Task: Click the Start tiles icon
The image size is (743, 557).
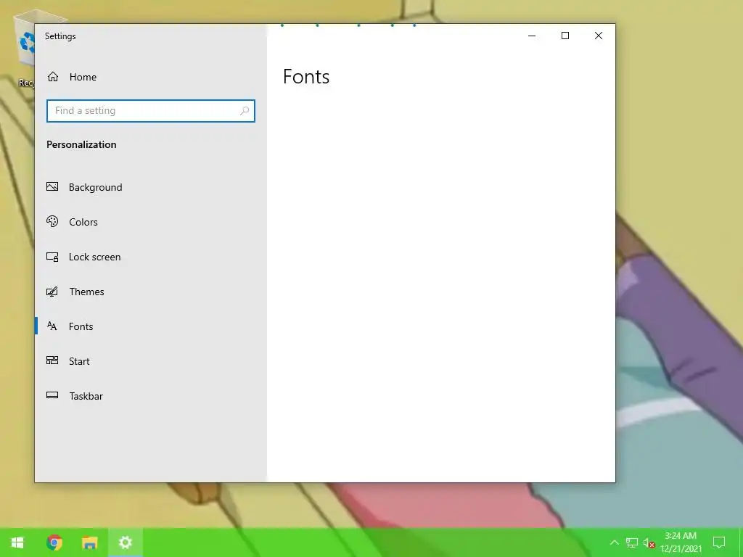Action: click(x=52, y=360)
